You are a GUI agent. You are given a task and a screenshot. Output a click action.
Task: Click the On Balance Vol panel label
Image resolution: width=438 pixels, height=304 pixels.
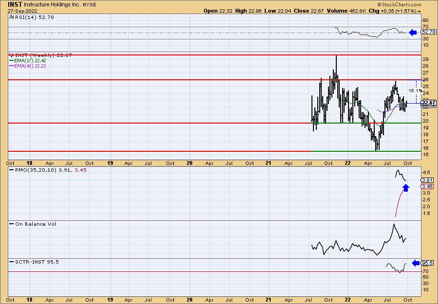click(x=36, y=224)
